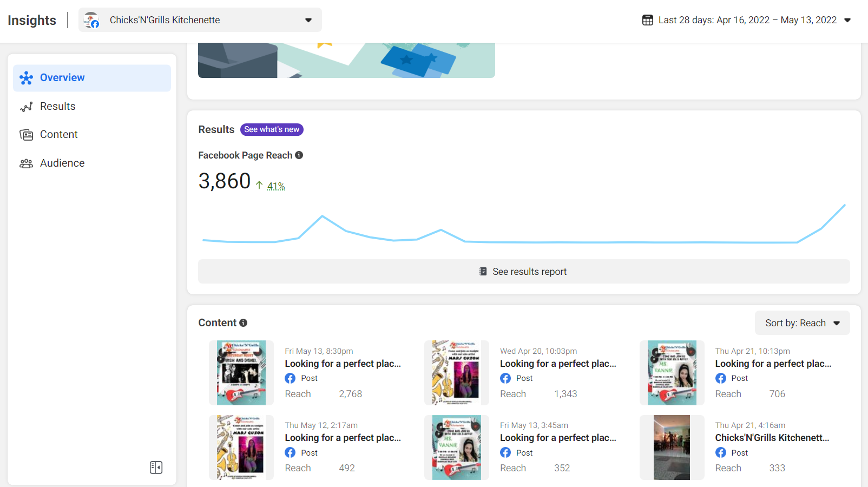Click the Content heading info icon
This screenshot has height=487, width=868.
point(244,323)
